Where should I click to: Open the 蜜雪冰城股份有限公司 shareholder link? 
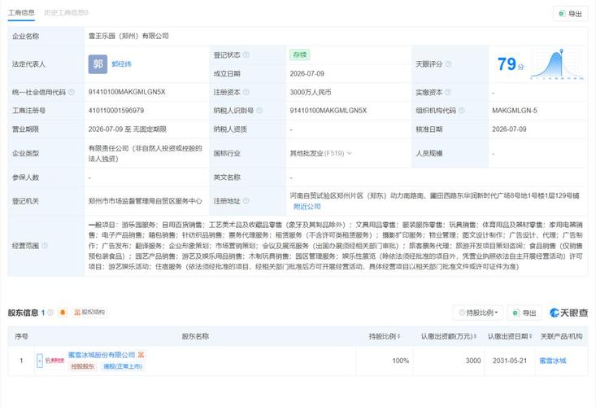pos(102,355)
